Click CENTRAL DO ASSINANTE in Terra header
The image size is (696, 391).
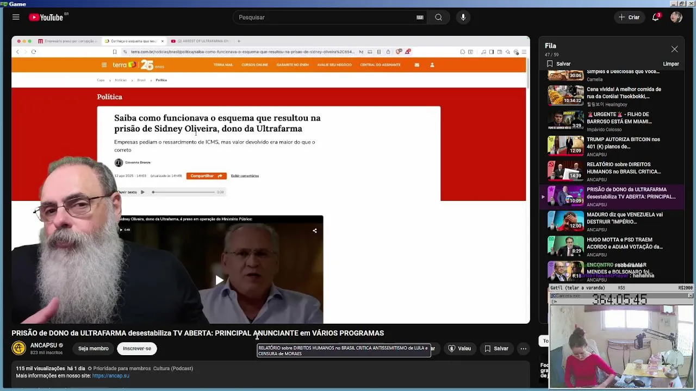pyautogui.click(x=380, y=65)
